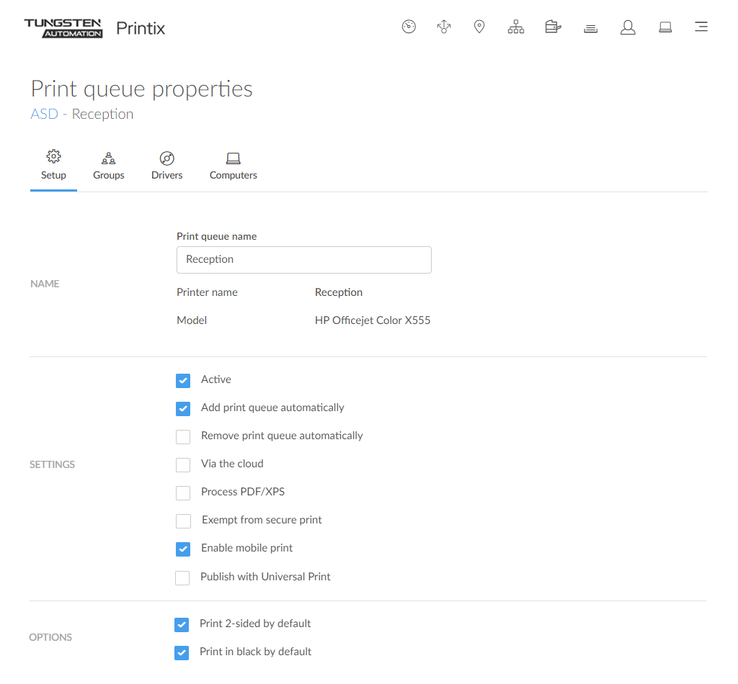This screenshot has height=684, width=738.
Task: Click the Print queue name field
Action: click(x=303, y=260)
